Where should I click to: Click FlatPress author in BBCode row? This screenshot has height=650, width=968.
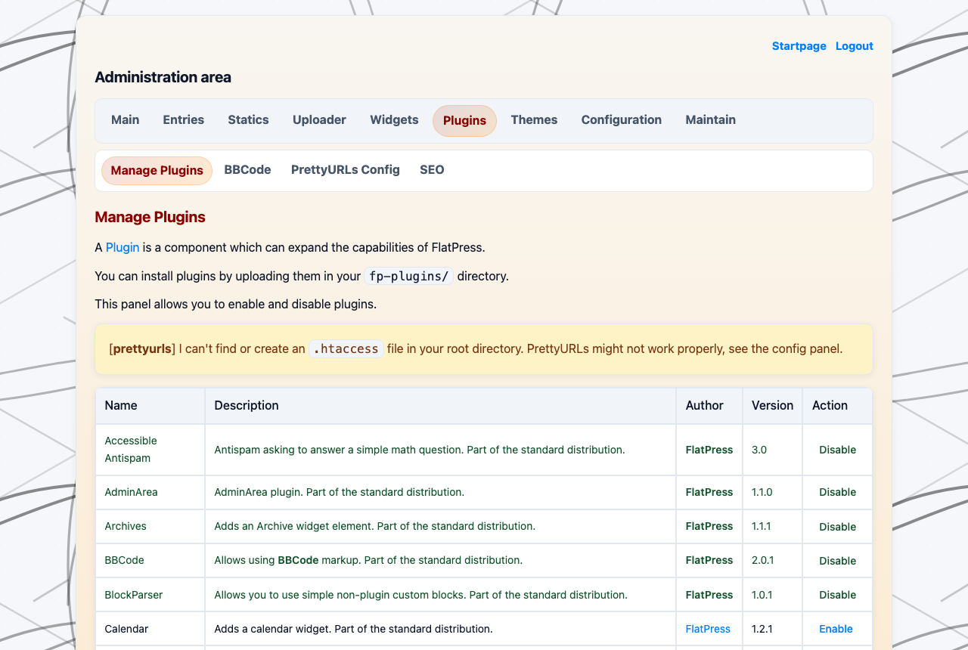pyautogui.click(x=709, y=560)
